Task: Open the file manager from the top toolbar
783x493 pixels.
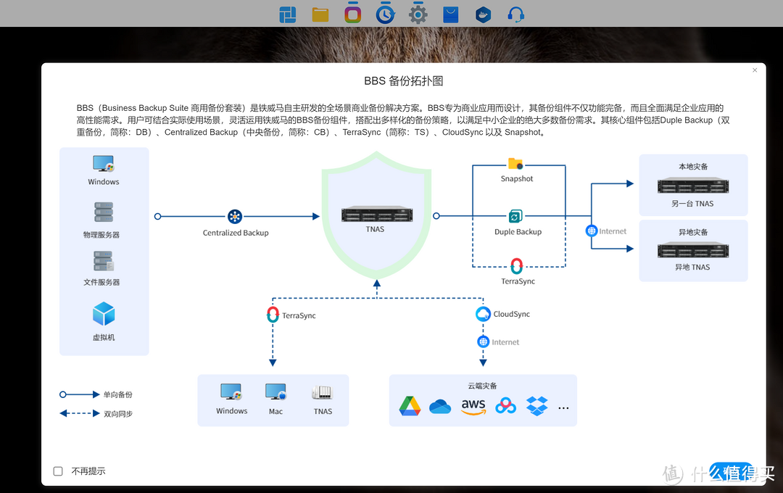Action: point(320,13)
